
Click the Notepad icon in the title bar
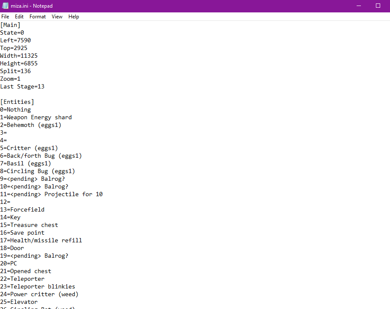(x=5, y=6)
